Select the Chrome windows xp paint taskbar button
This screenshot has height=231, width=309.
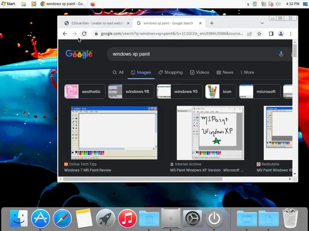tap(63, 4)
